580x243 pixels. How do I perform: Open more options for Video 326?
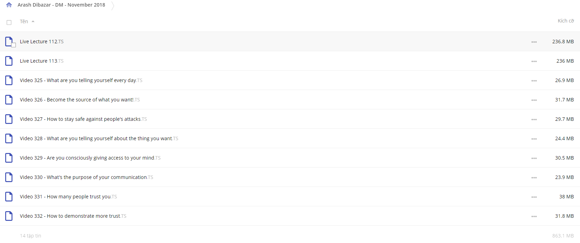pos(534,100)
